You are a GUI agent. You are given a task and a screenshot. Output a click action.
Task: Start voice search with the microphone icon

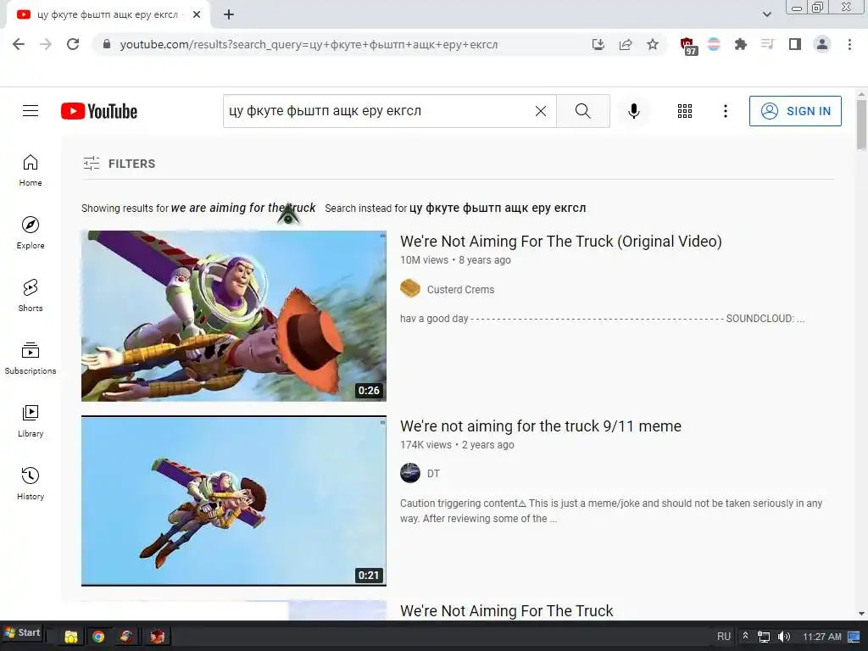[634, 111]
